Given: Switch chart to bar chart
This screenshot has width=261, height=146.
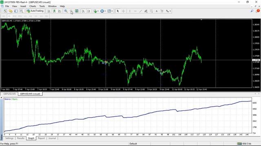Looking at the screenshot, I should tap(49, 11).
